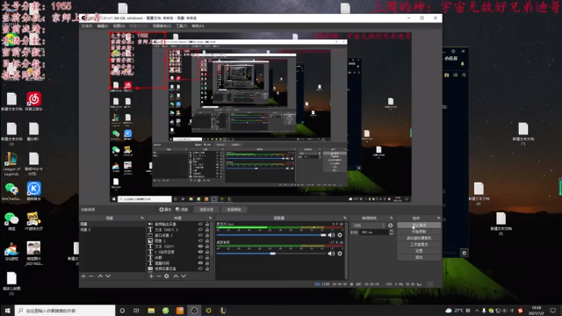Select the 场景 2 scene in the list

112,230
